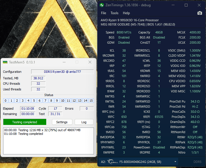Minimize the ZenTimings window
This screenshot has width=206, height=168.
pyautogui.click(x=173, y=5)
